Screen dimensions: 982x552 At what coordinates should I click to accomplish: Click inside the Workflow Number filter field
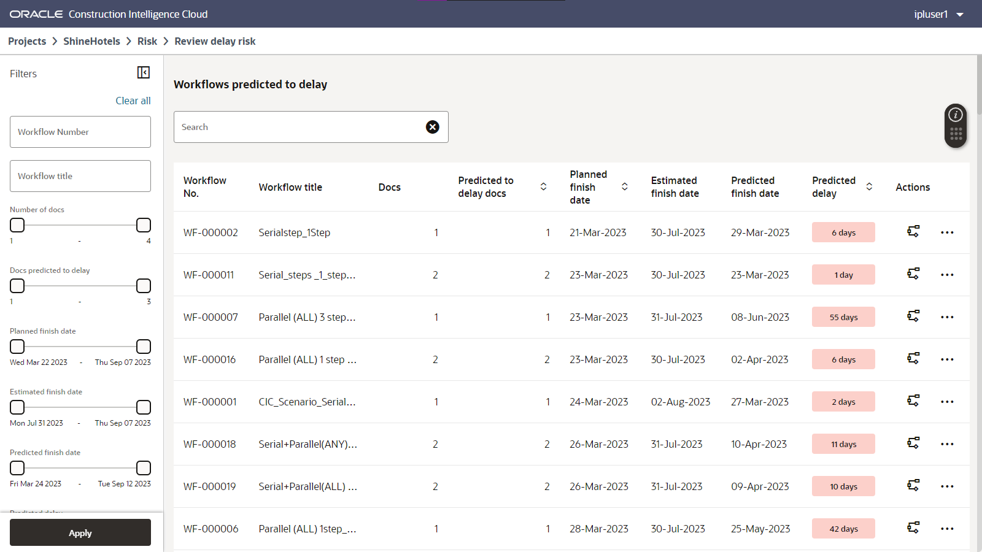tap(80, 131)
